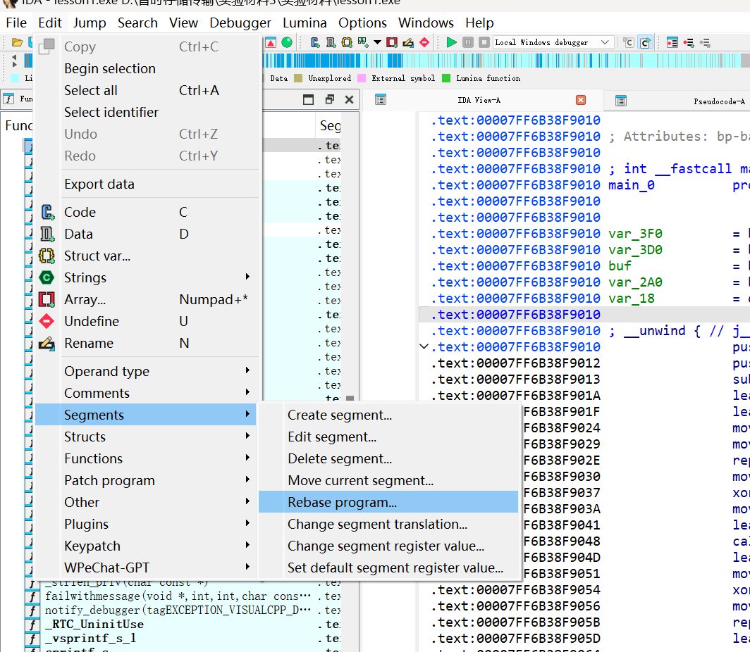The width and height of the screenshot is (750, 652).
Task: Click the IDA View-A tab icon
Action: click(381, 100)
